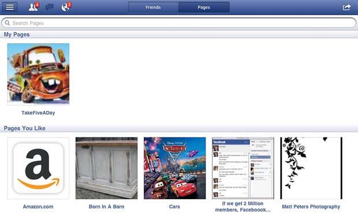
Task: Select the Pages tab
Action: tap(204, 8)
